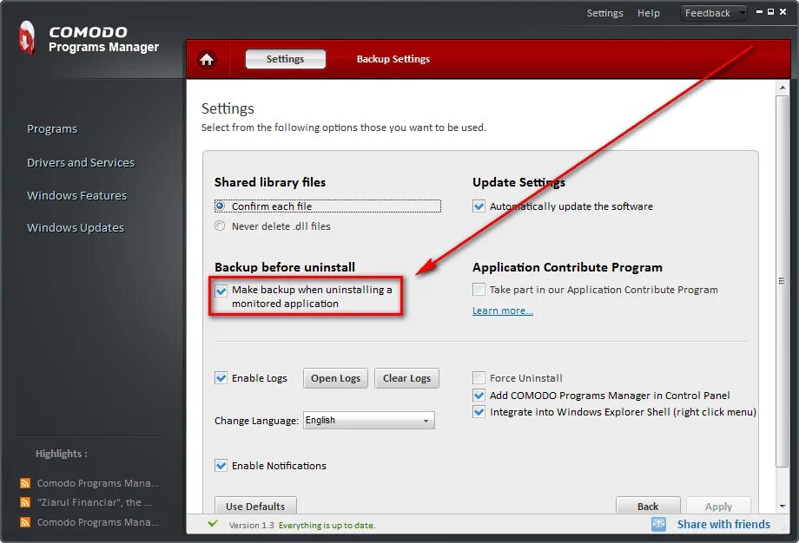Click the "Update Settings" heading

(518, 182)
